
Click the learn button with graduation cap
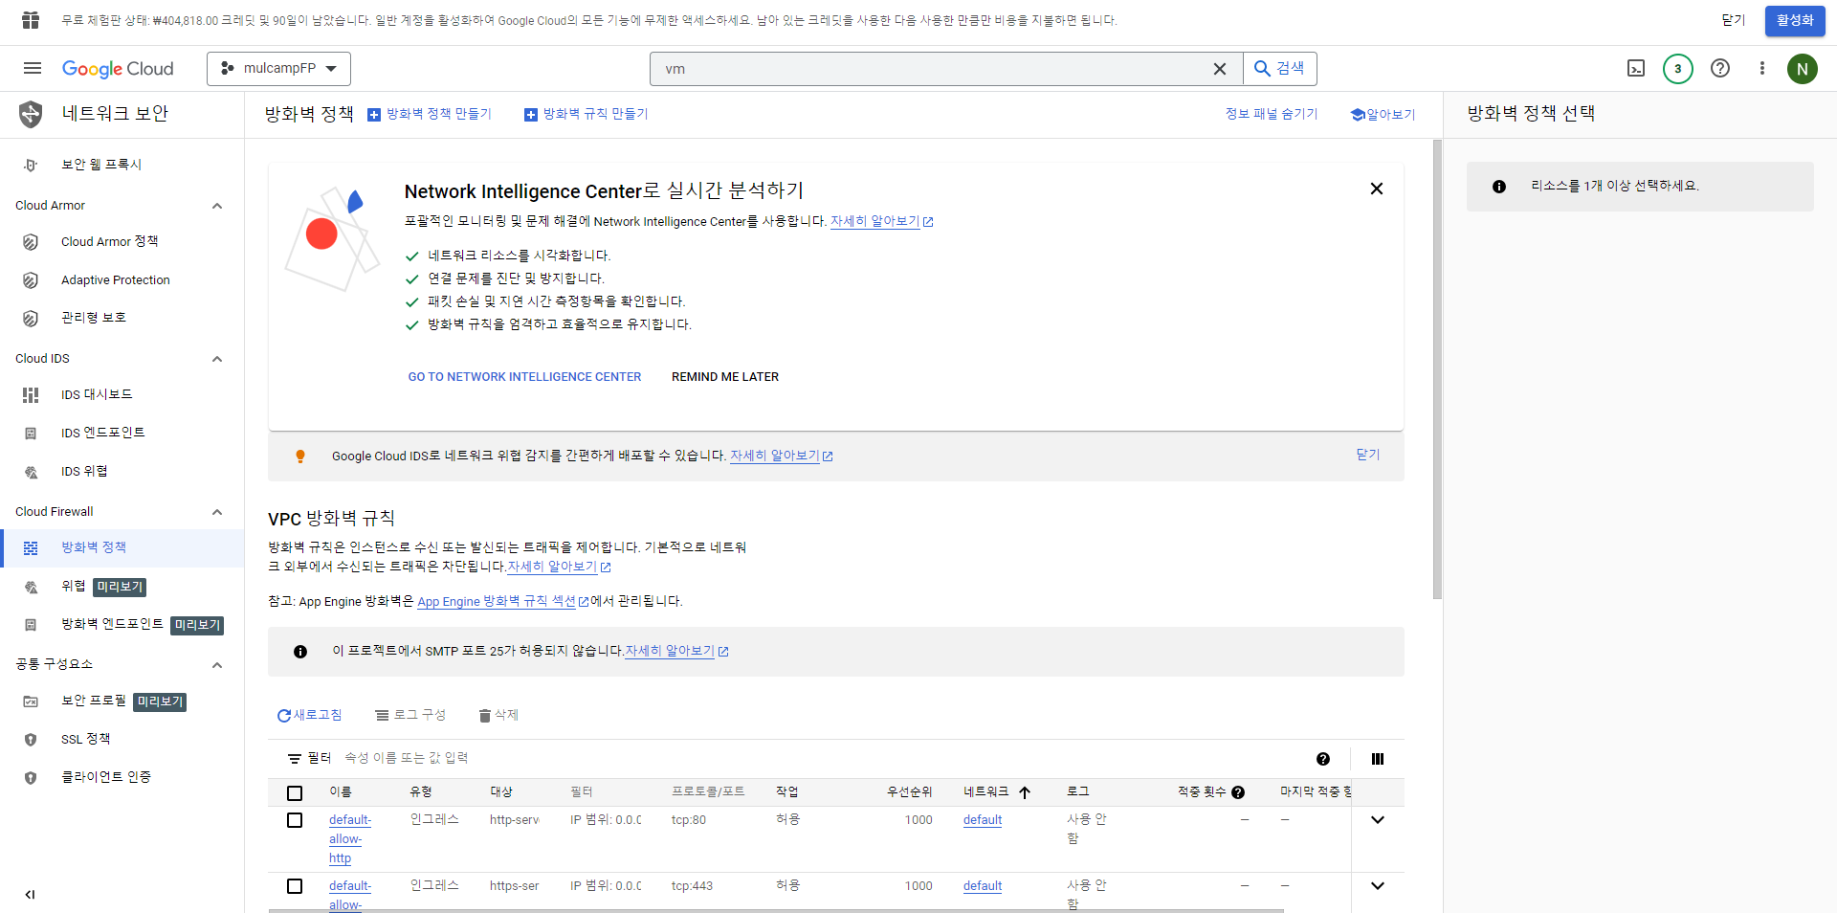1383,115
